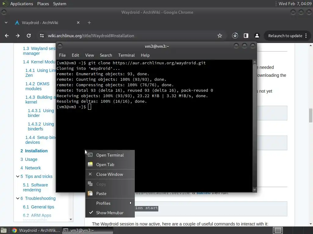Click workspace switcher box in bottom panel
313x234 pixels.
[278, 230]
